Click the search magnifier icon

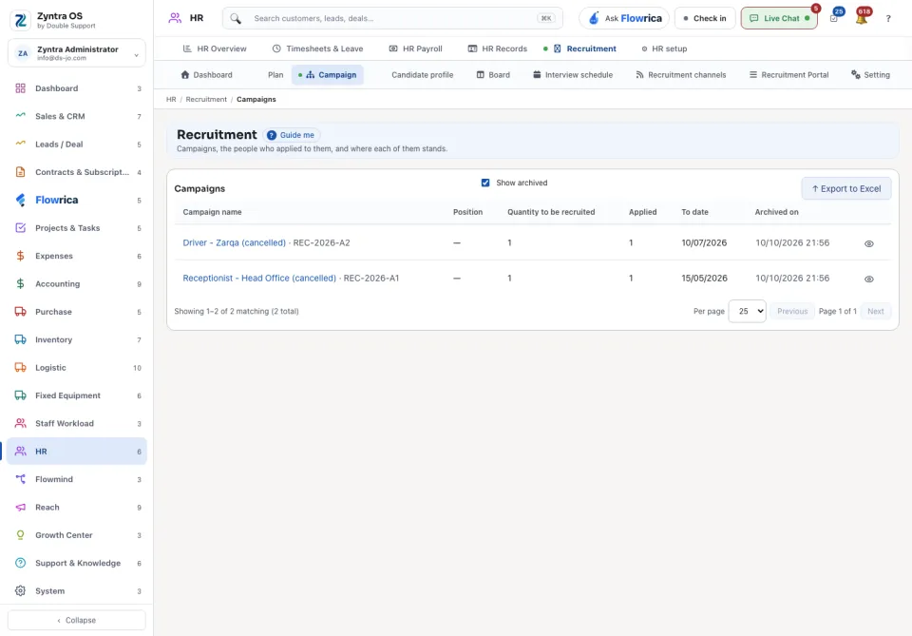tap(236, 19)
